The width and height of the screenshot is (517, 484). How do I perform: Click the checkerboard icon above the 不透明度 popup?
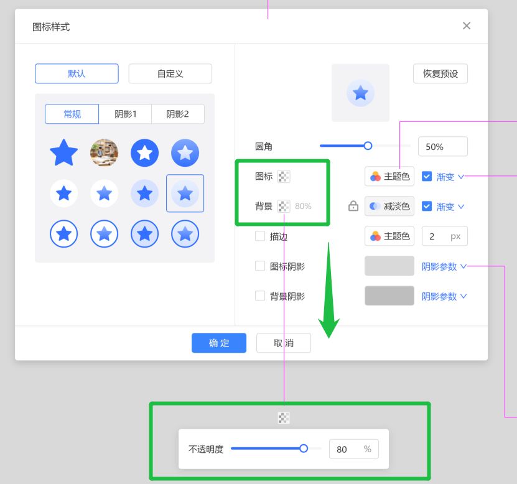coord(284,418)
